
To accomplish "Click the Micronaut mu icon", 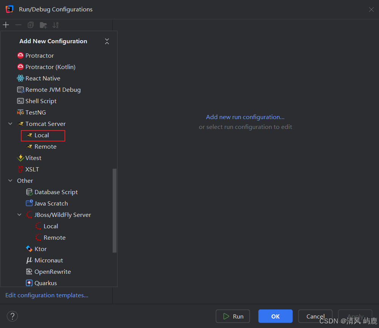I will [29, 260].
